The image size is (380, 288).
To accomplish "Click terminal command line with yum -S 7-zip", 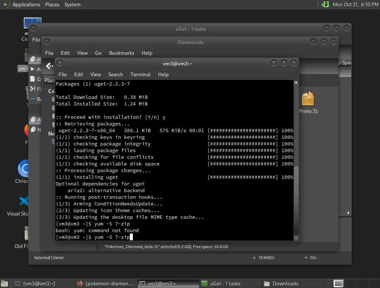I will click(94, 237).
